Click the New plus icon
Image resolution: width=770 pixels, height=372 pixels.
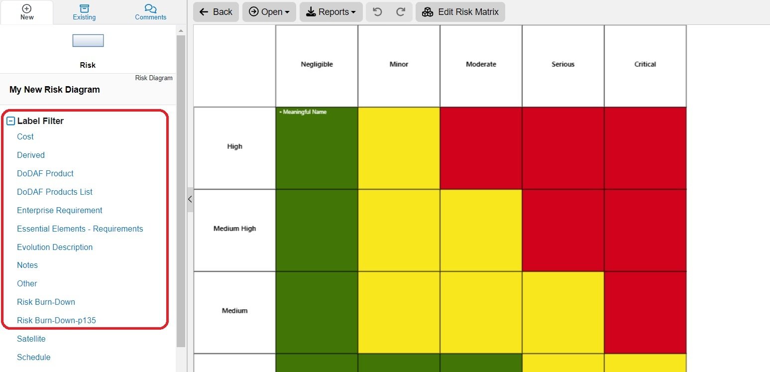click(27, 8)
